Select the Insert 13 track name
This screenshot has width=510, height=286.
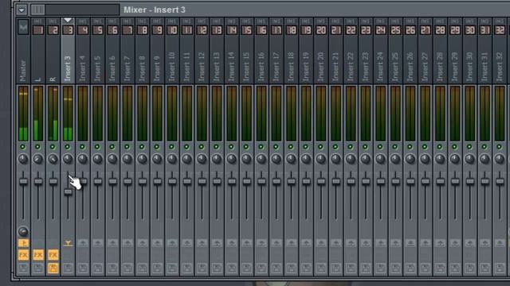pyautogui.click(x=217, y=67)
